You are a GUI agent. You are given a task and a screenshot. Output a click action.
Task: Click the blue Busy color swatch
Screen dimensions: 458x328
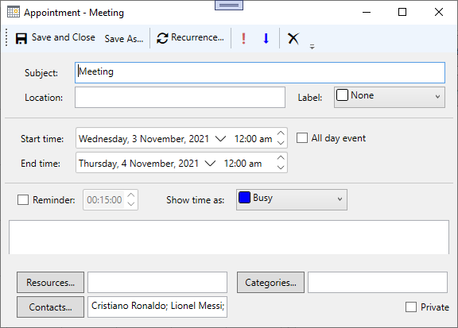point(244,197)
